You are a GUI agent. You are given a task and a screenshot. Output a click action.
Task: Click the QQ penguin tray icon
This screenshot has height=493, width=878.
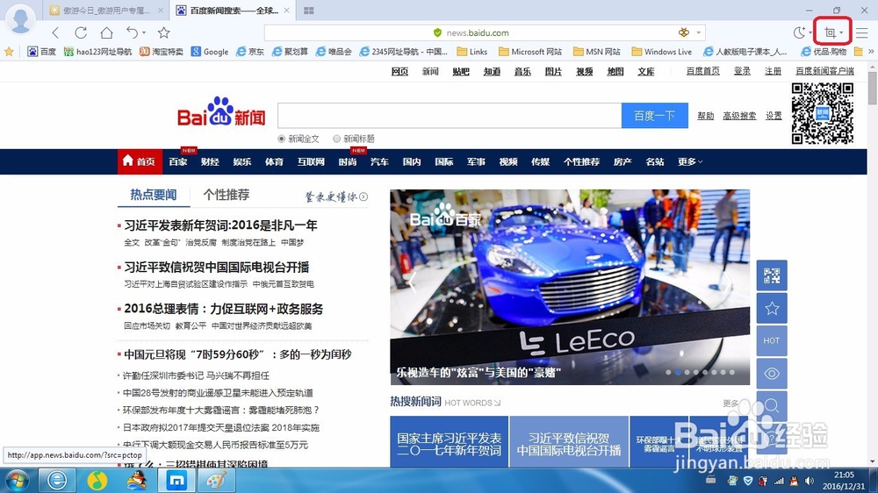pyautogui.click(x=794, y=480)
